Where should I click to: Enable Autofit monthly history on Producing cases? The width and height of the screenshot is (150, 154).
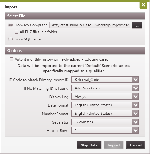tap(11, 59)
